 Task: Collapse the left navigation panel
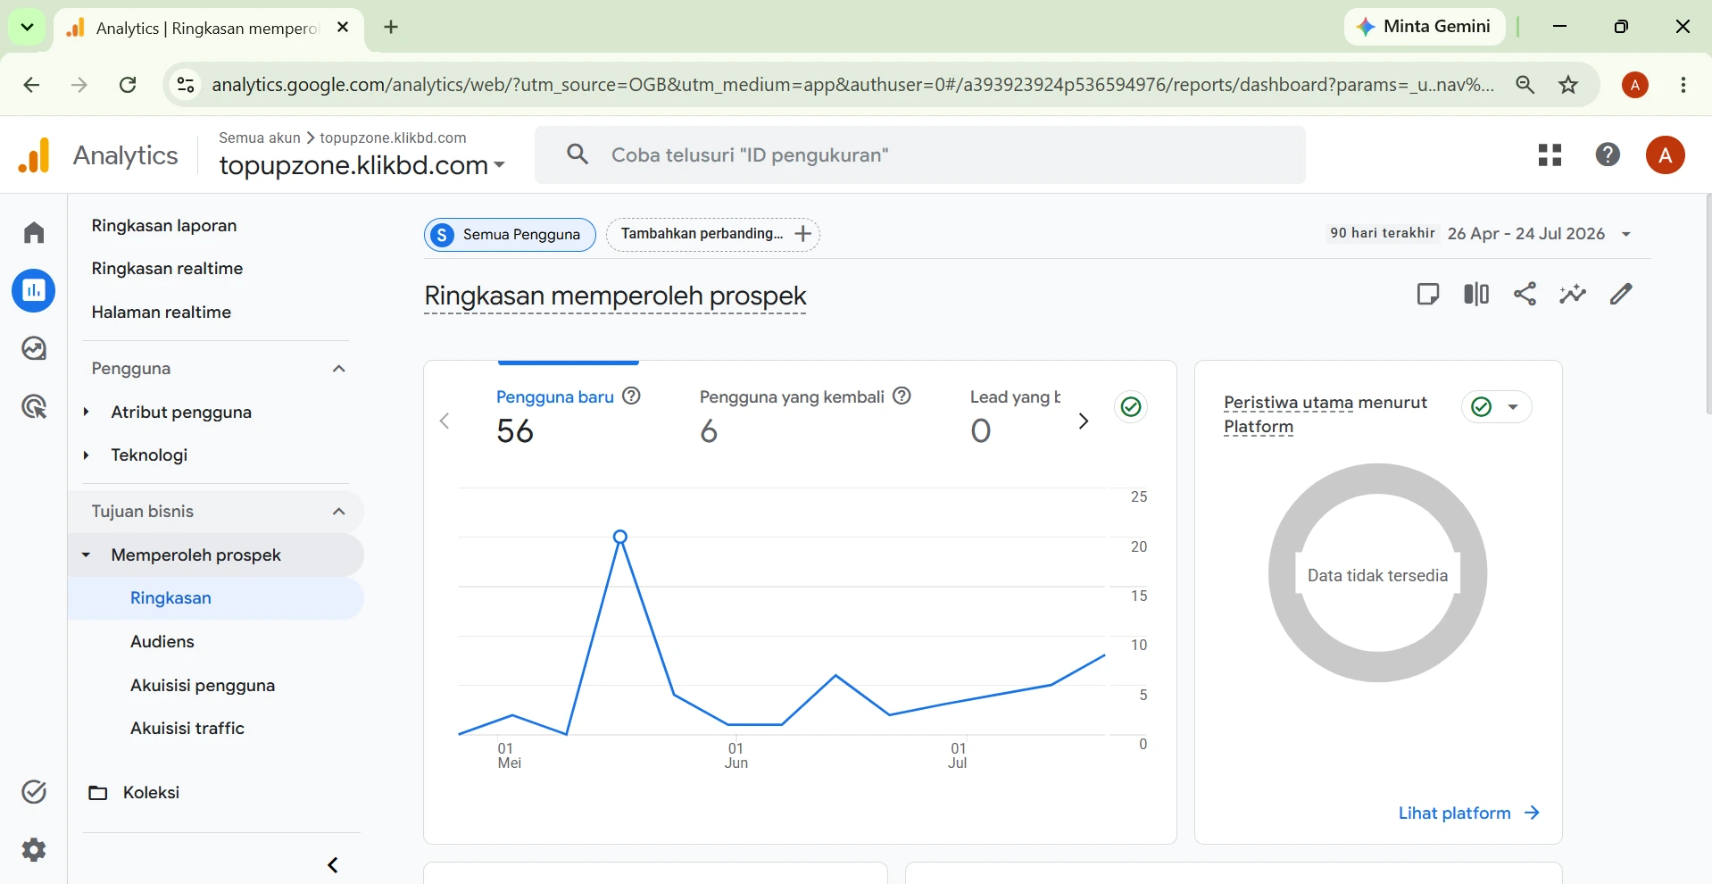[x=333, y=864]
